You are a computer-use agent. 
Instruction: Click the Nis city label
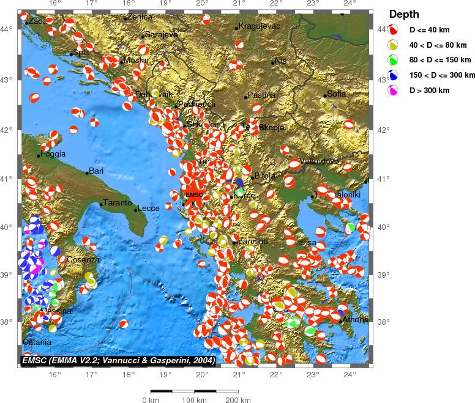pyautogui.click(x=281, y=61)
